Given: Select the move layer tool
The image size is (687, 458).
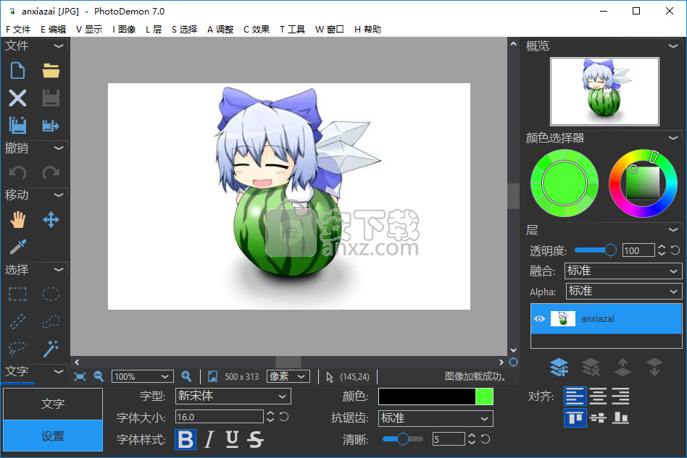Looking at the screenshot, I should coord(51,220).
